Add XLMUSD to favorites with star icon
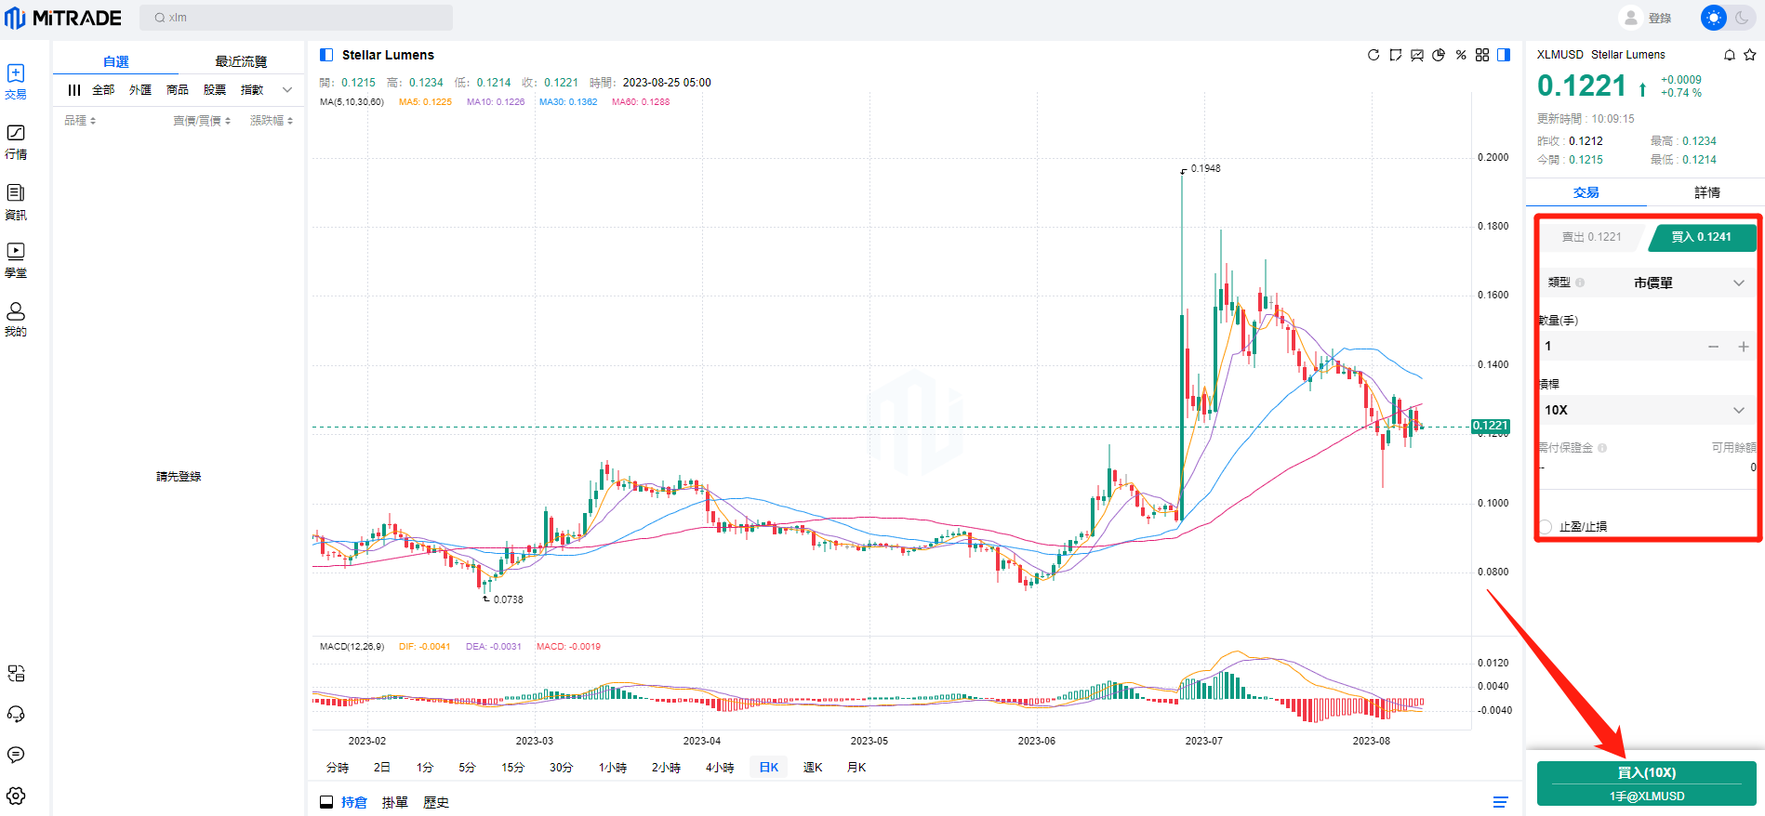 [x=1750, y=55]
